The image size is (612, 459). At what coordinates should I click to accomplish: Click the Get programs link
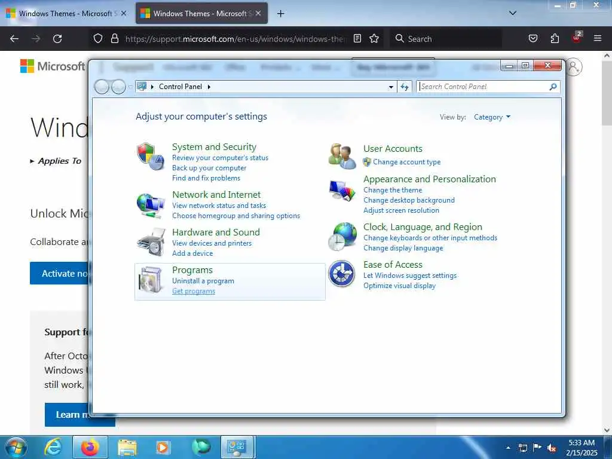point(194,291)
